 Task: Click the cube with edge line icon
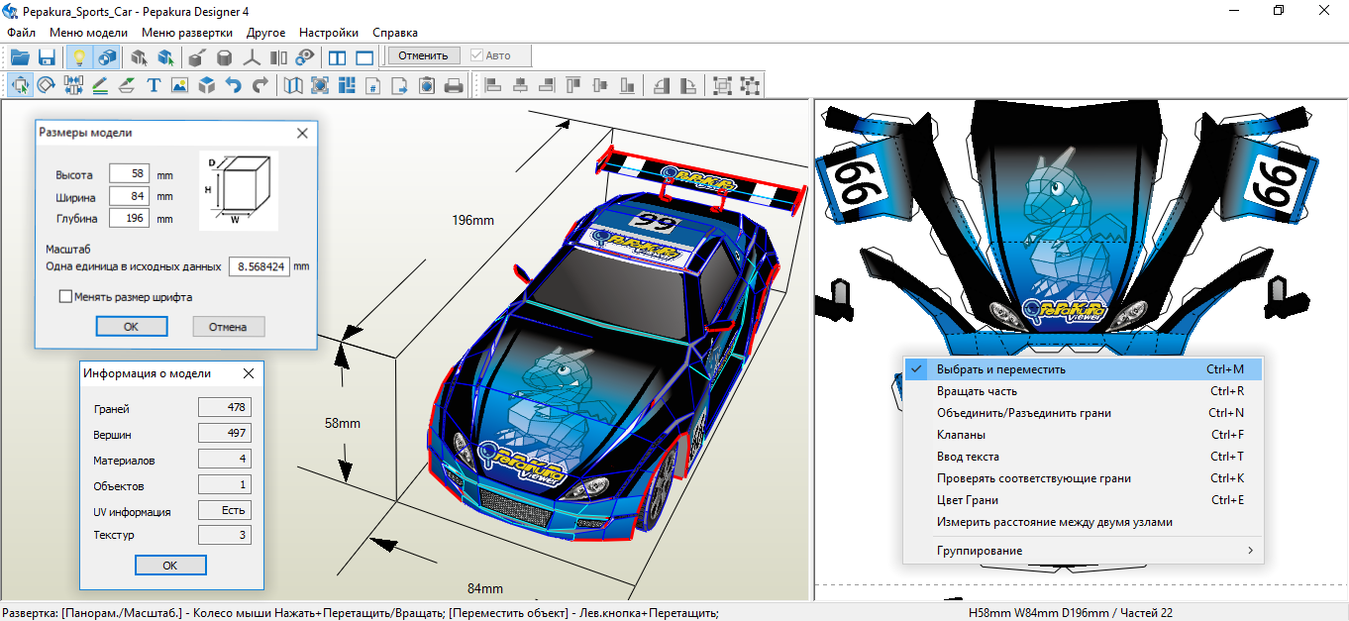[198, 56]
